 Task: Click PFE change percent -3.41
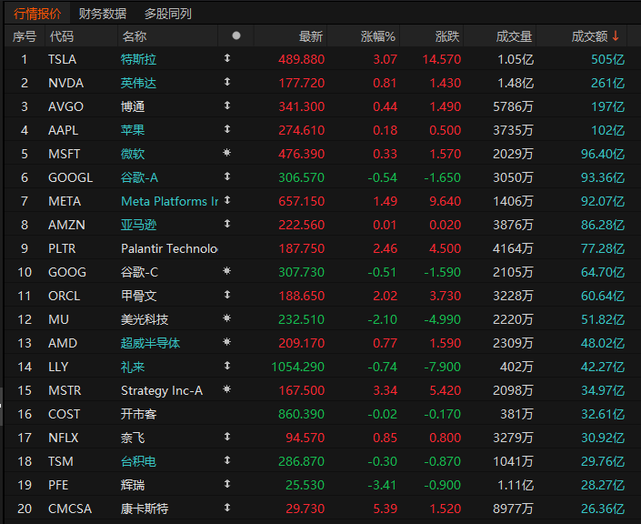[x=382, y=485]
